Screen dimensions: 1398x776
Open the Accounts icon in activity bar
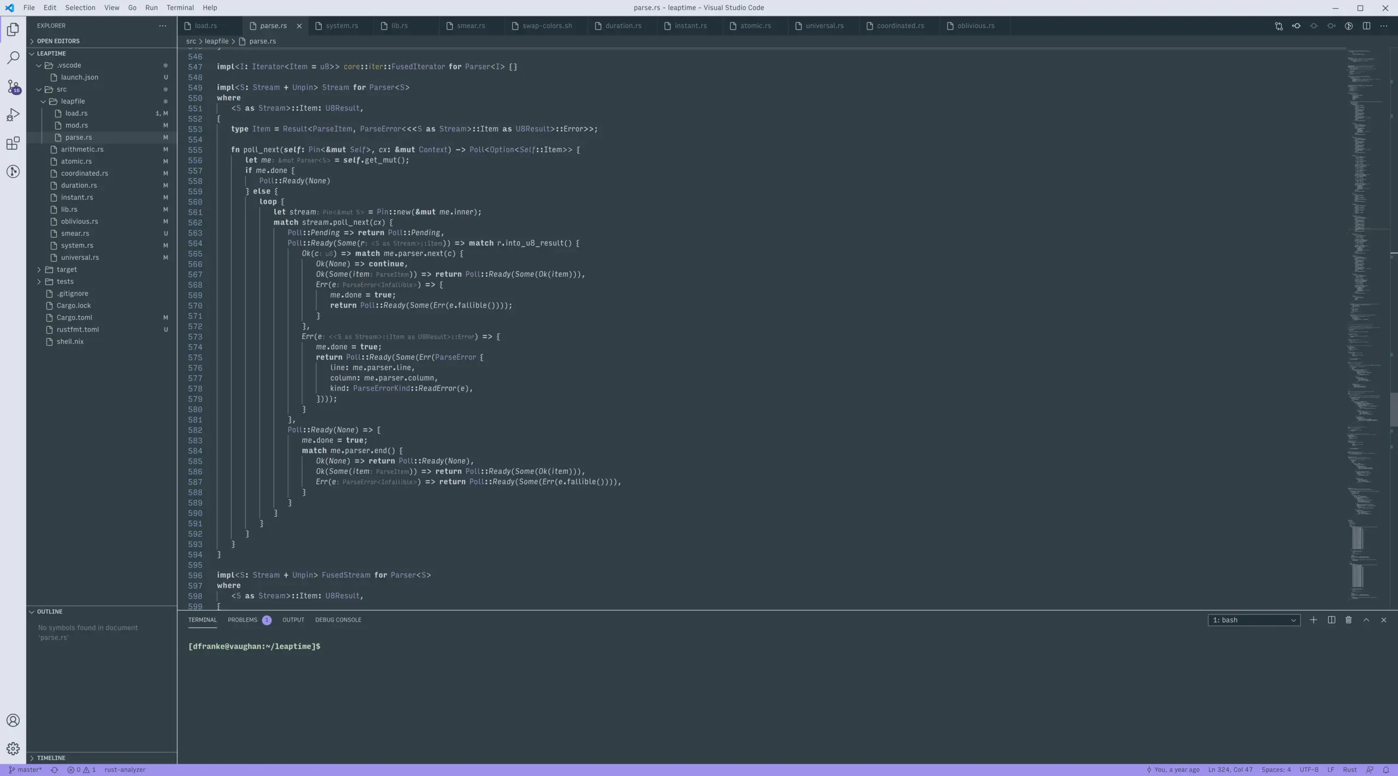click(x=13, y=720)
